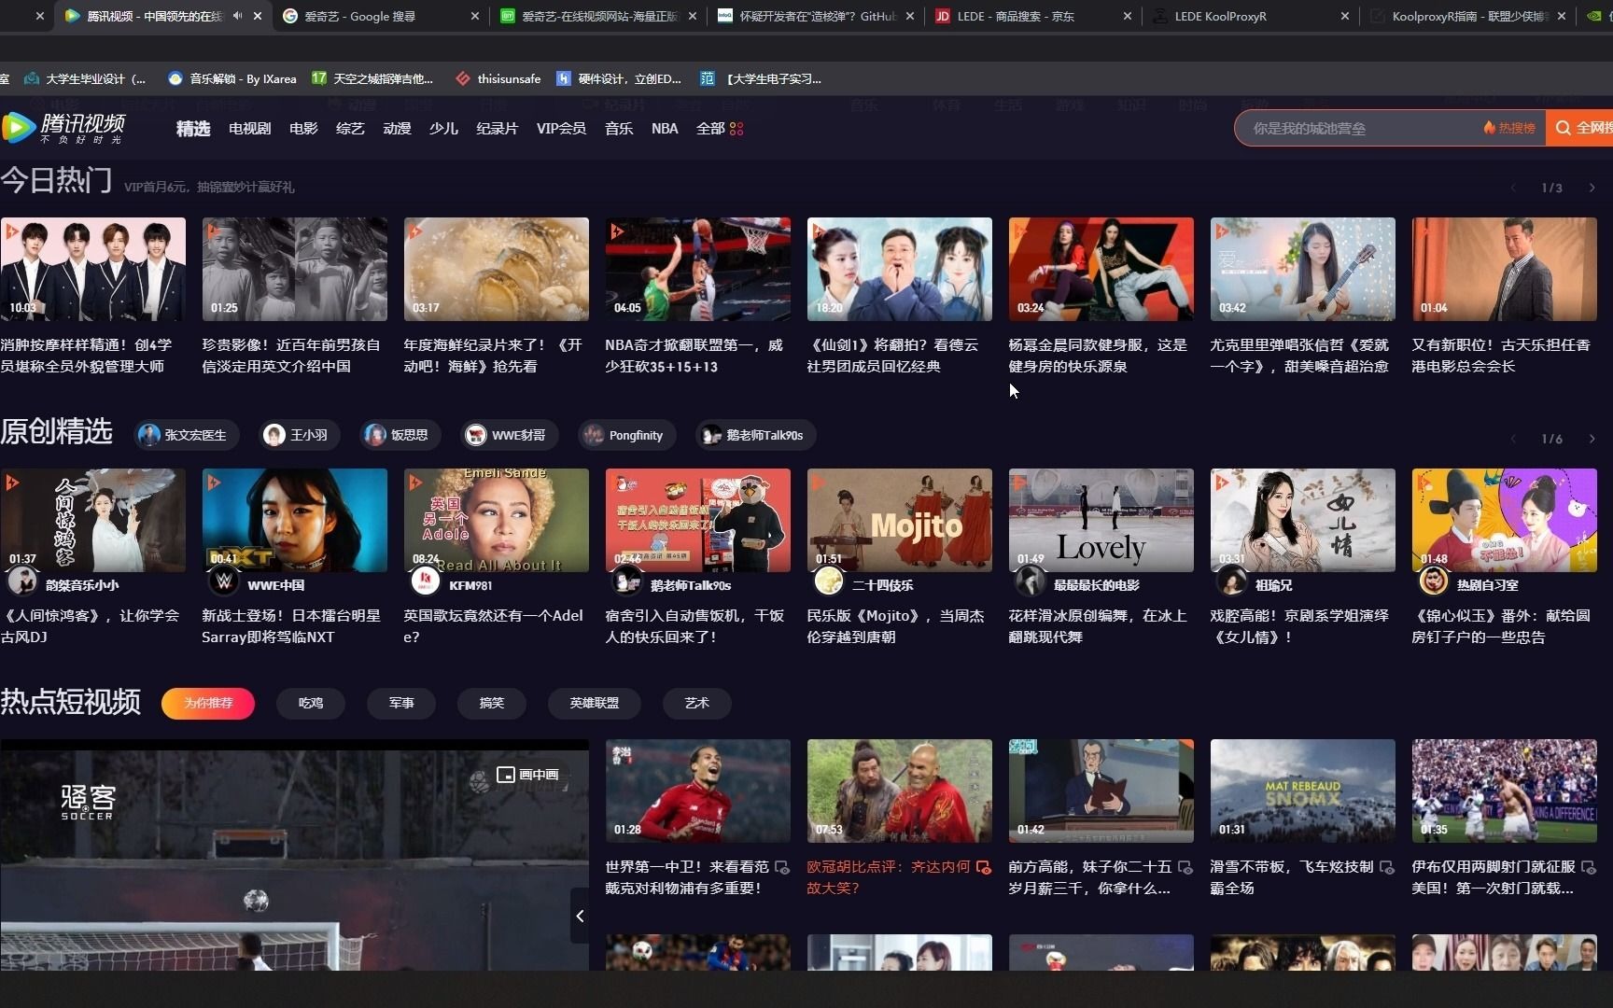Collapse the short video list arrow
Screen dimensions: 1613x1008
click(x=580, y=916)
